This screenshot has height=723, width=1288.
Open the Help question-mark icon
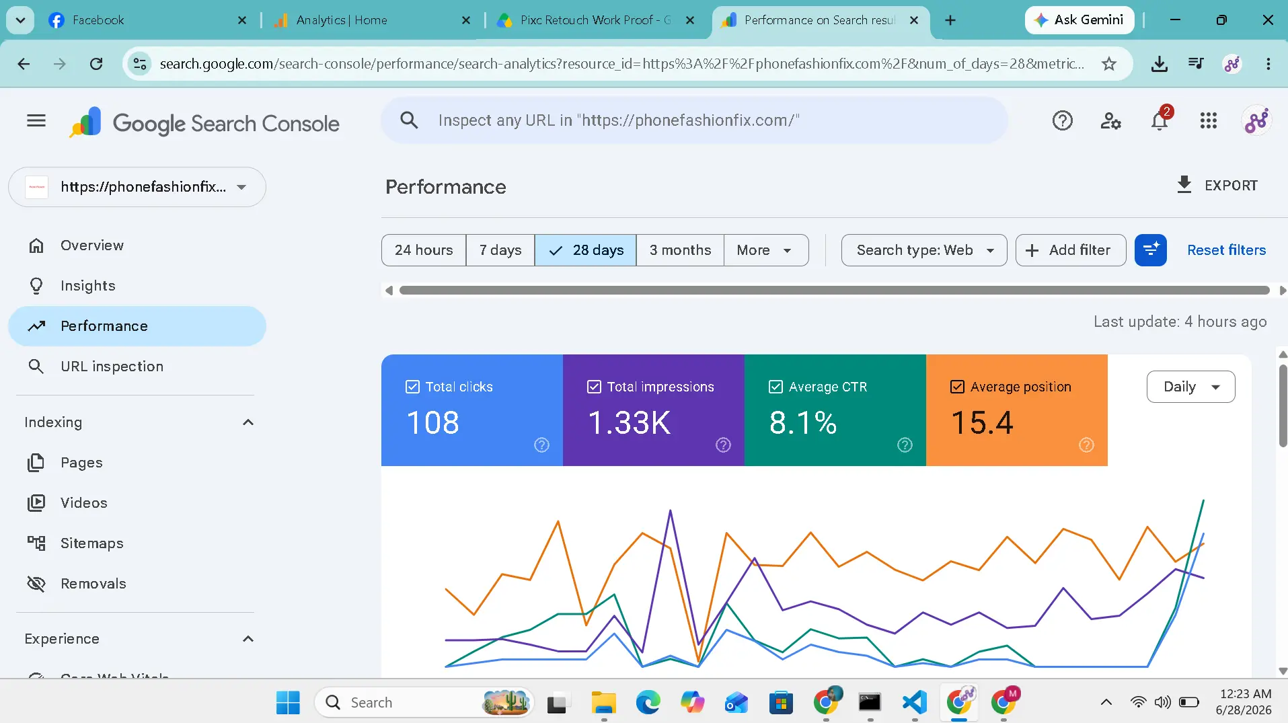[1062, 120]
